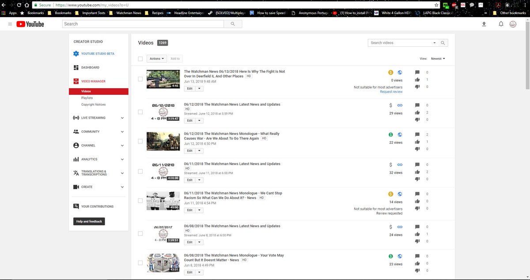
Task: Open the Actions dropdown
Action: [x=157, y=59]
